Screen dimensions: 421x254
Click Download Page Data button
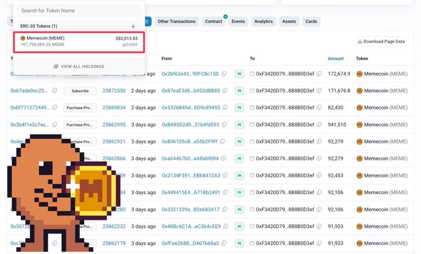click(x=381, y=41)
